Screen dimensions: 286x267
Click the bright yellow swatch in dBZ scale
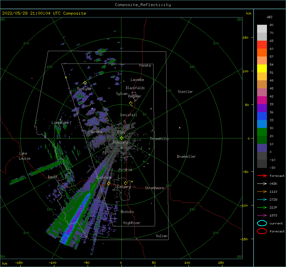[262, 69]
